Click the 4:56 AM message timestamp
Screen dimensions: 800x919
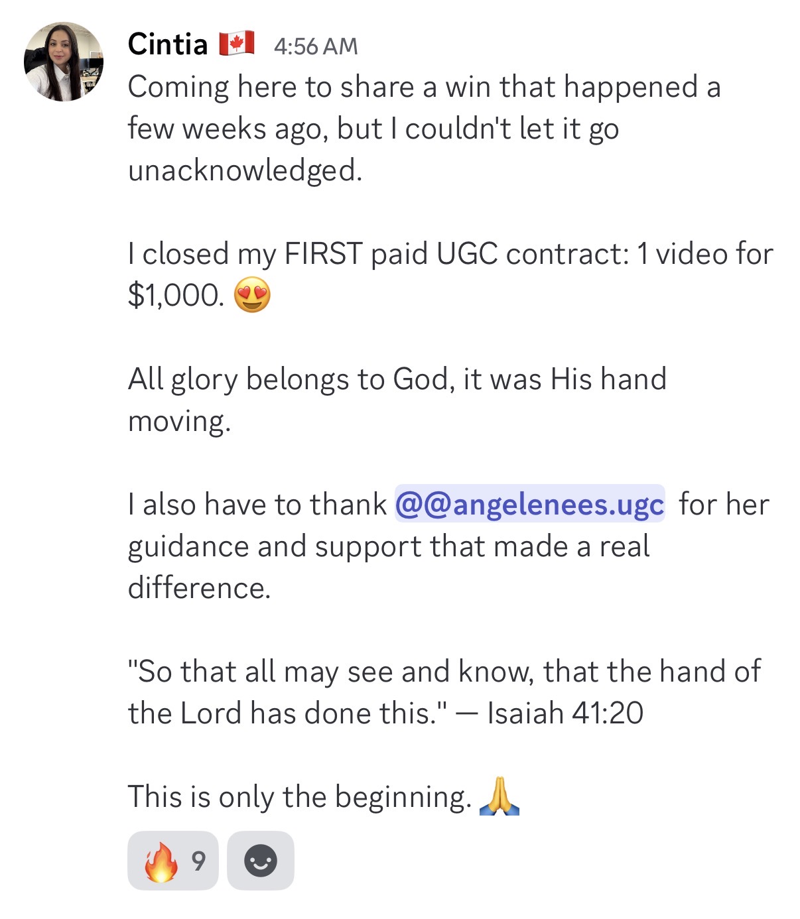(315, 46)
